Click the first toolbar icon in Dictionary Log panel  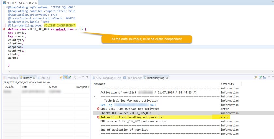(x=256, y=78)
